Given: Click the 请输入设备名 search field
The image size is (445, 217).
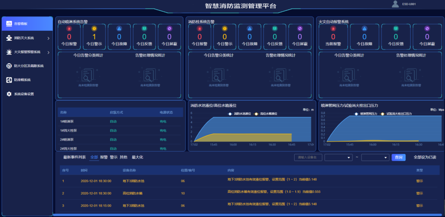Looking at the screenshot, I should point(308,157).
